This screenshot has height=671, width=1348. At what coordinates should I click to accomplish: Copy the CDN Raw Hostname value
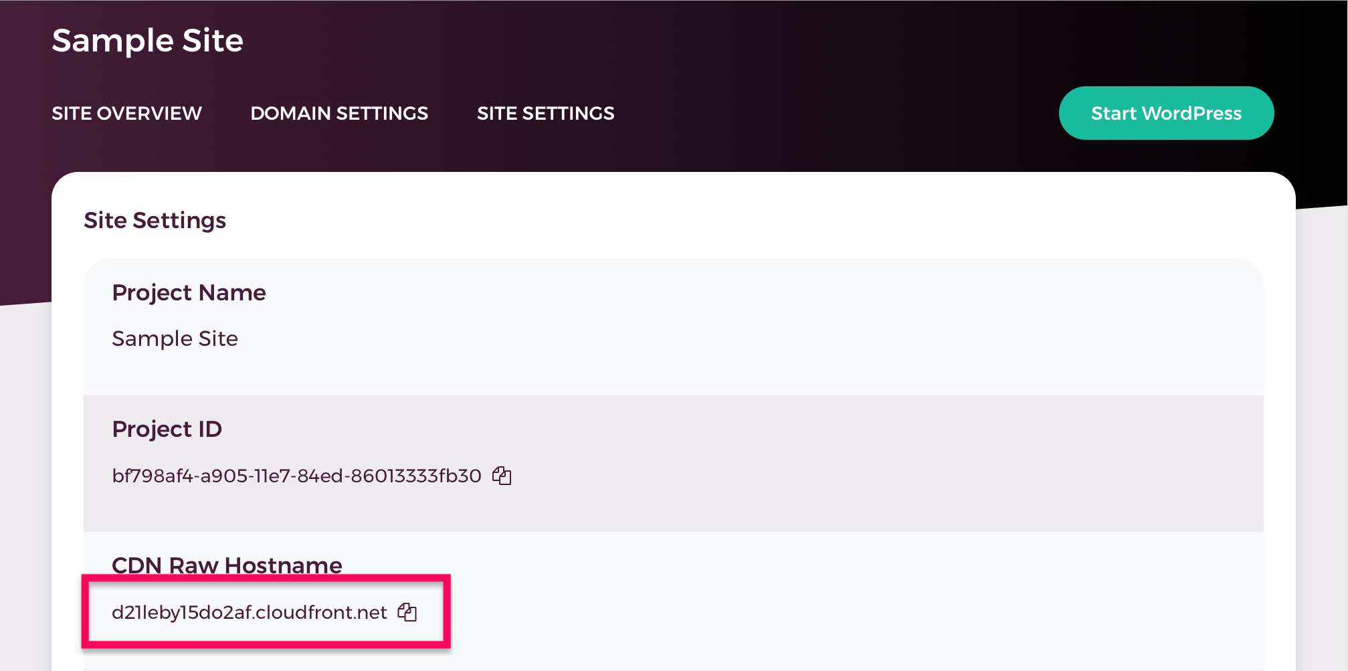pos(407,612)
